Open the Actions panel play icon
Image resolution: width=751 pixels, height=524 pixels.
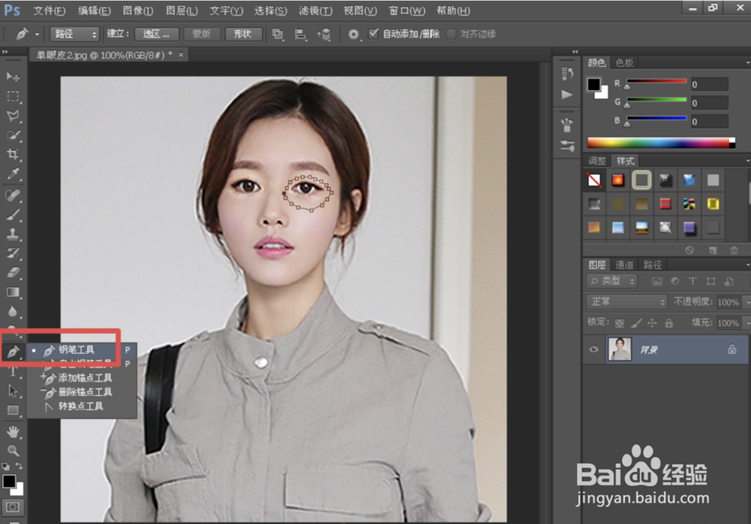(x=567, y=95)
